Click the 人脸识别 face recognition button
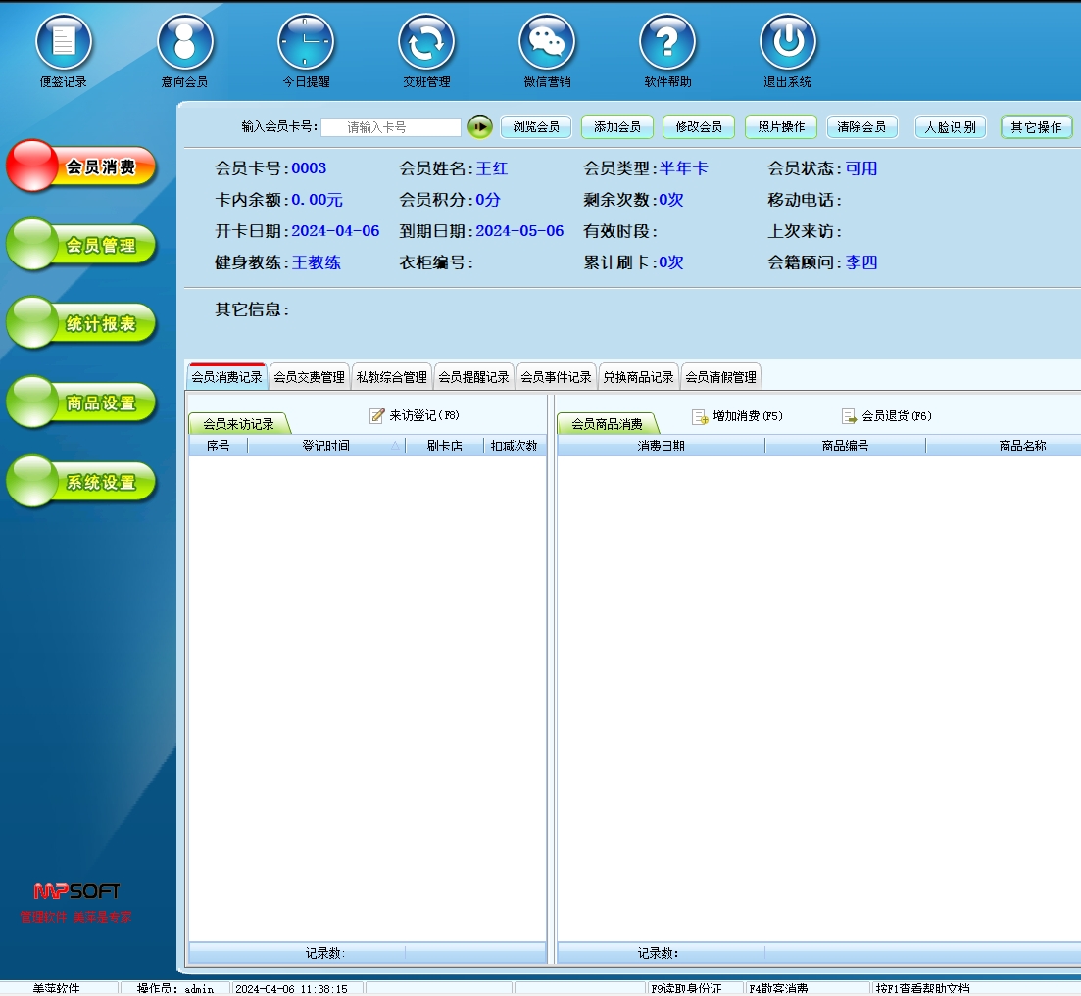1081x996 pixels. click(950, 127)
